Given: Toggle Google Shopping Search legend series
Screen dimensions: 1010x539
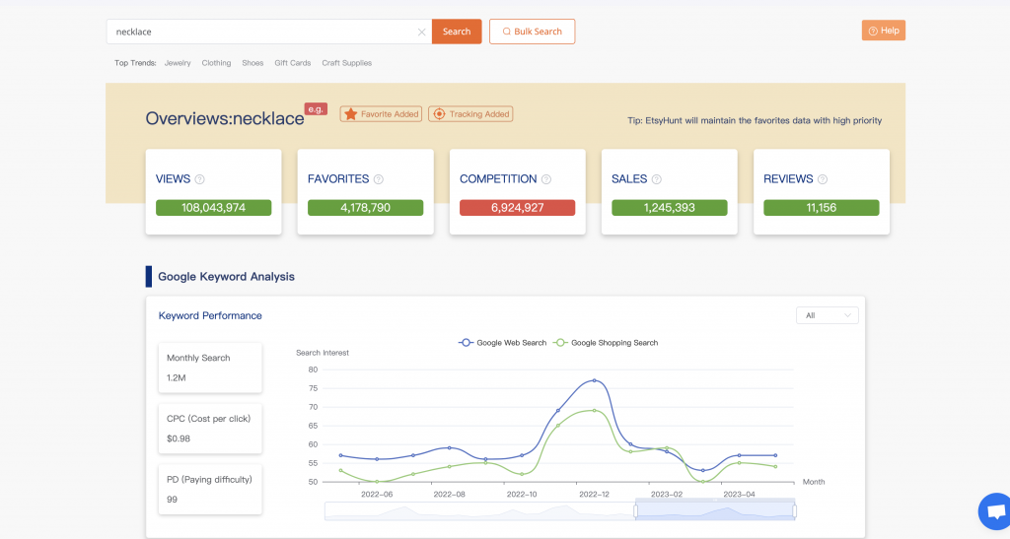Looking at the screenshot, I should coord(606,343).
